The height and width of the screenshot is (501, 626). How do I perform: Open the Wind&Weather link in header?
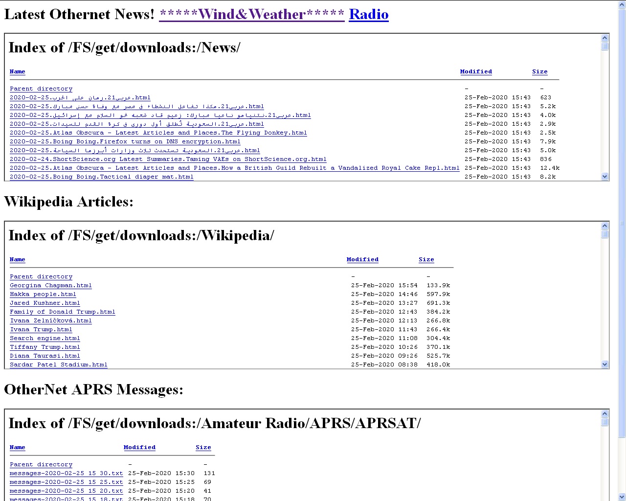[x=252, y=14]
